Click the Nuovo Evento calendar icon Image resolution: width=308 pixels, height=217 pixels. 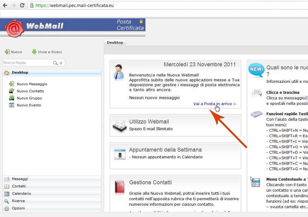tap(12, 105)
